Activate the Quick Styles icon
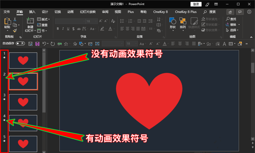 tap(194, 24)
